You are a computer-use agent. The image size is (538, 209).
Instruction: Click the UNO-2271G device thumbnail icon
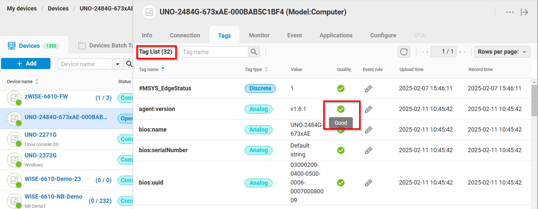tap(15, 139)
